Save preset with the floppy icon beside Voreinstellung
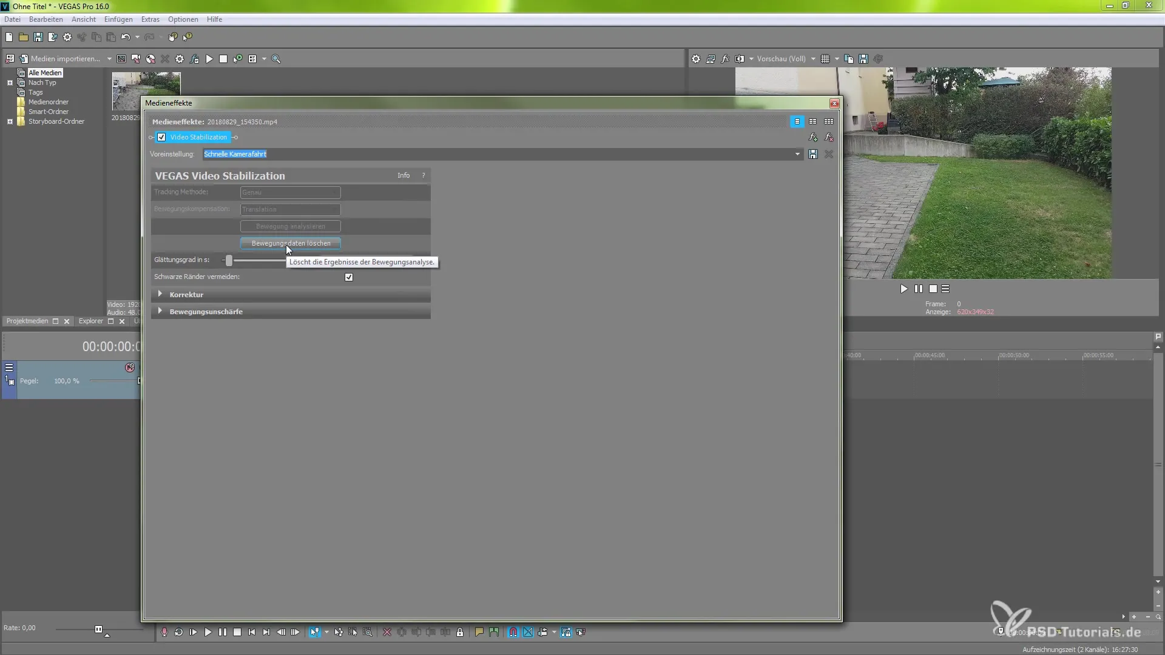Viewport: 1165px width, 655px height. (813, 154)
